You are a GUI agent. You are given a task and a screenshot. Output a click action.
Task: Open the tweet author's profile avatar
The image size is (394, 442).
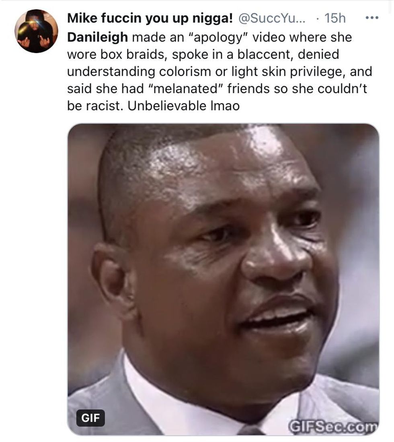pyautogui.click(x=36, y=31)
